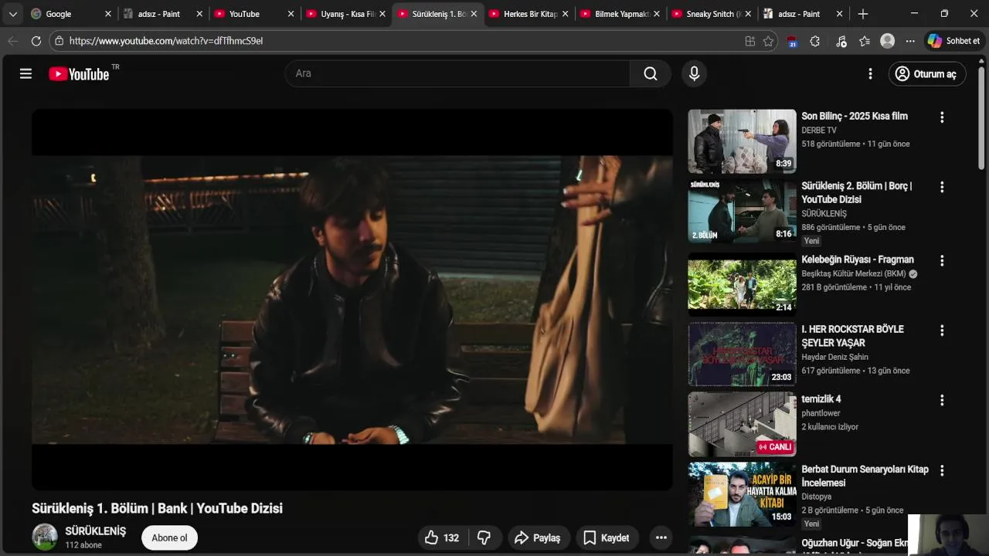Reload the page with refresh icon
This screenshot has width=989, height=556.
(x=36, y=41)
